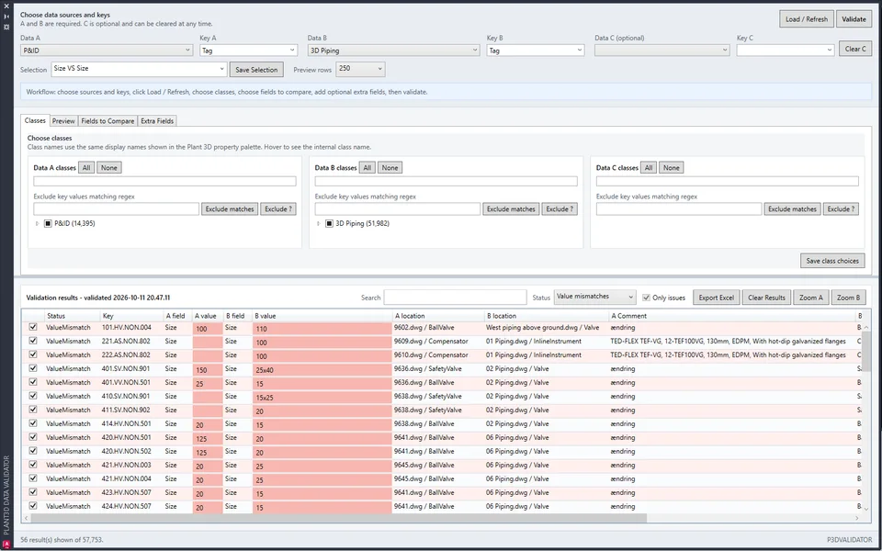Click the Save Selection button
The image size is (882, 551).
(256, 70)
